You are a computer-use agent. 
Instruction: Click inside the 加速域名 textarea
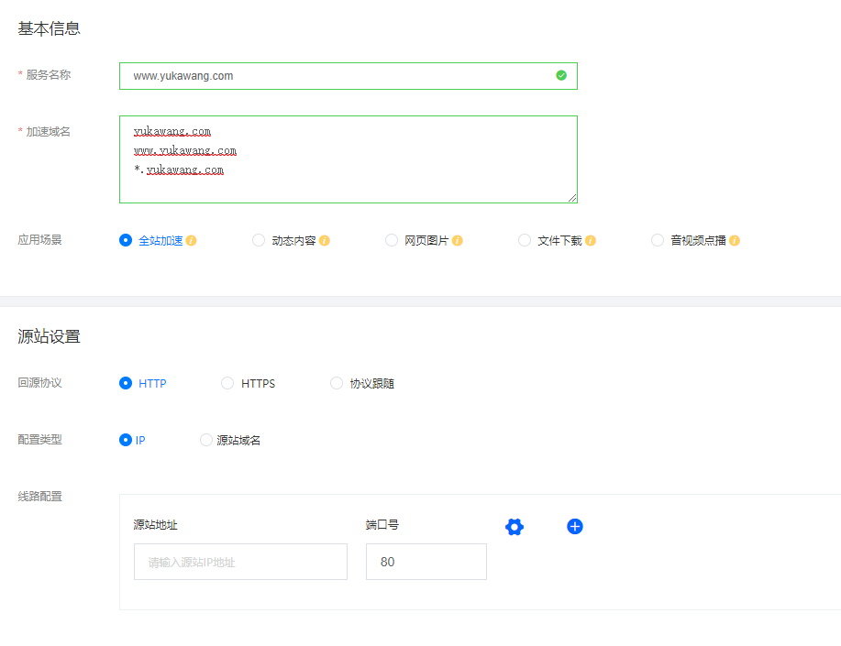(x=349, y=179)
